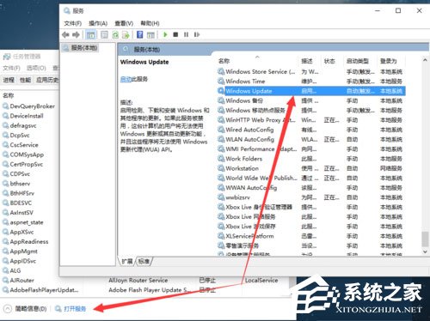Select the WLAN AutoConfig service name

[249, 139]
